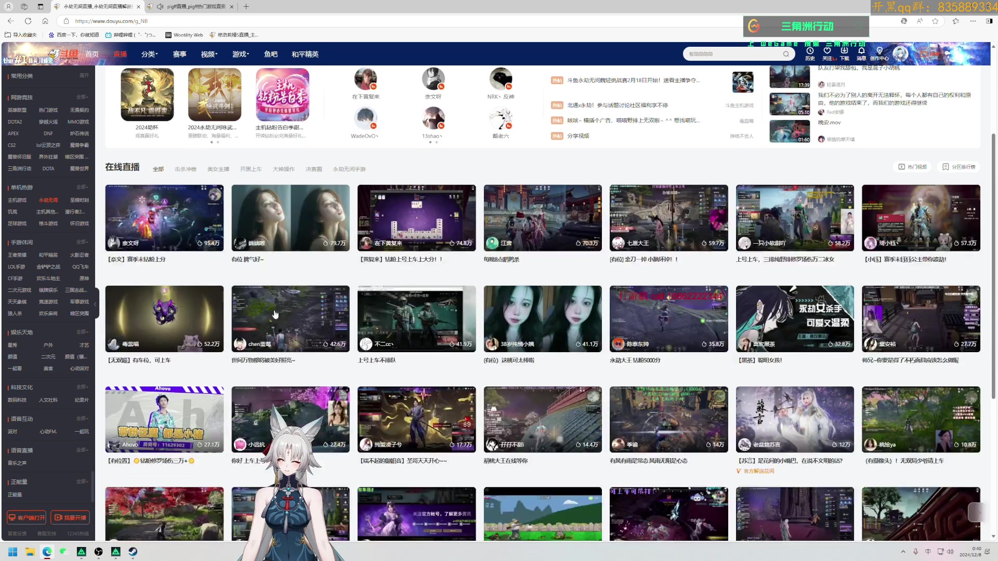The width and height of the screenshot is (998, 561).
Task: Go back with browser back arrow
Action: [11, 21]
